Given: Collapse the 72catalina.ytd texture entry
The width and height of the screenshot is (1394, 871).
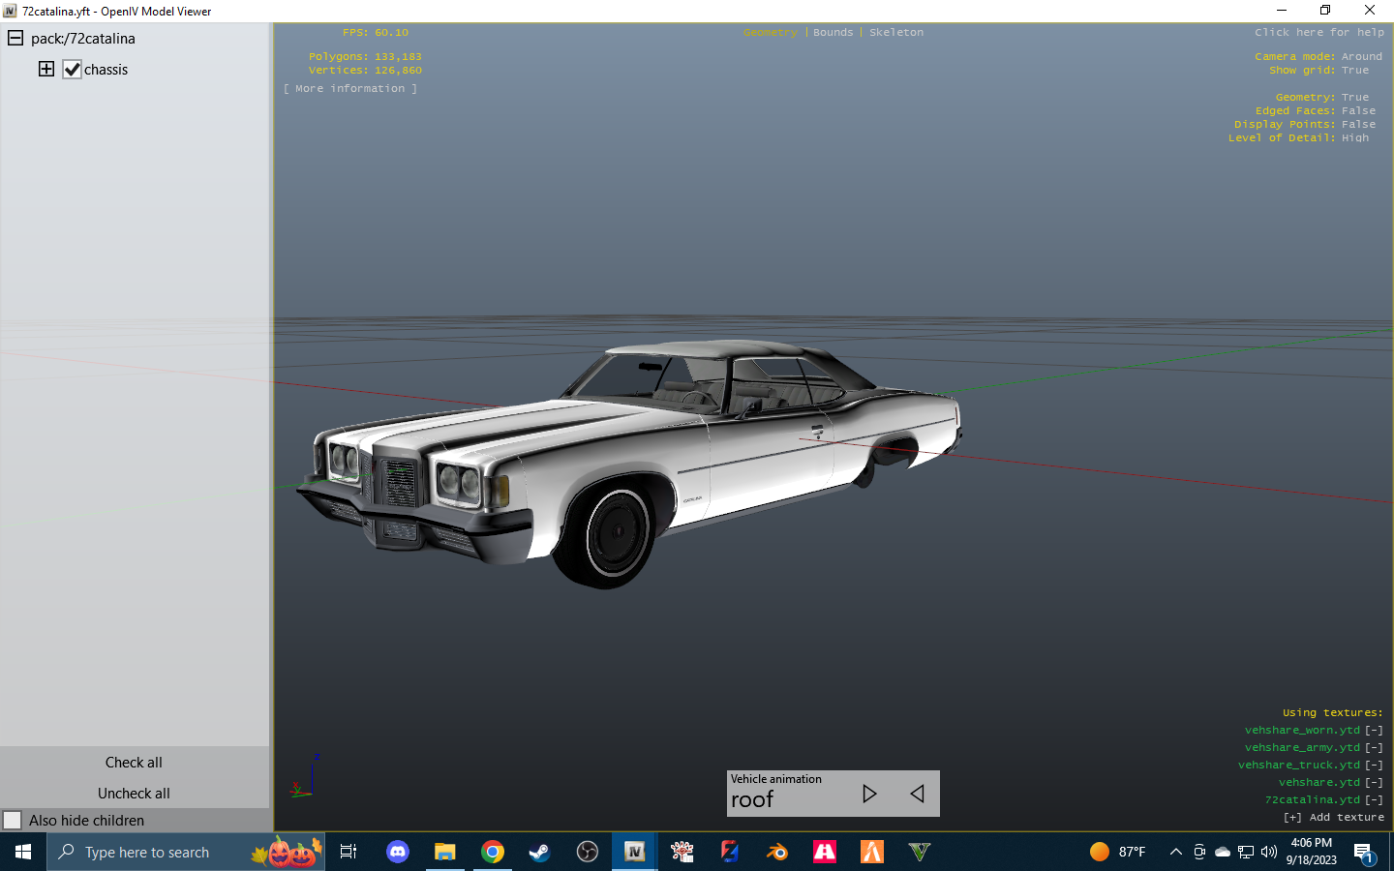Looking at the screenshot, I should (x=1374, y=799).
